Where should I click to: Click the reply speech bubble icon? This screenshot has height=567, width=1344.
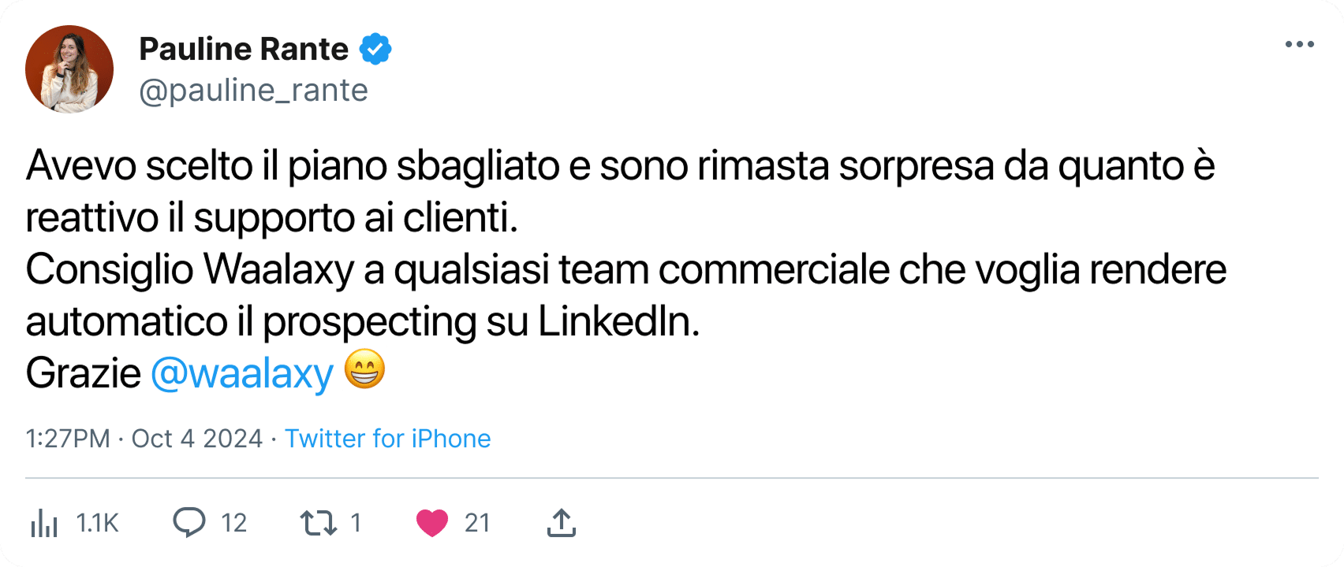coord(189,522)
